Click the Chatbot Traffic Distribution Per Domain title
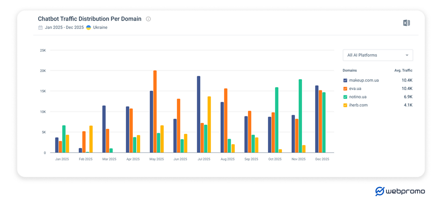The height and width of the screenshot is (204, 442). click(x=90, y=19)
